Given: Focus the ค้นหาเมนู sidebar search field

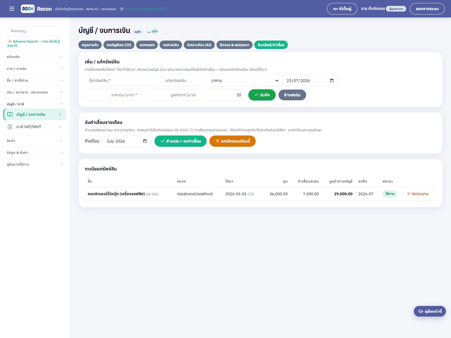Looking at the screenshot, I should pos(35,31).
